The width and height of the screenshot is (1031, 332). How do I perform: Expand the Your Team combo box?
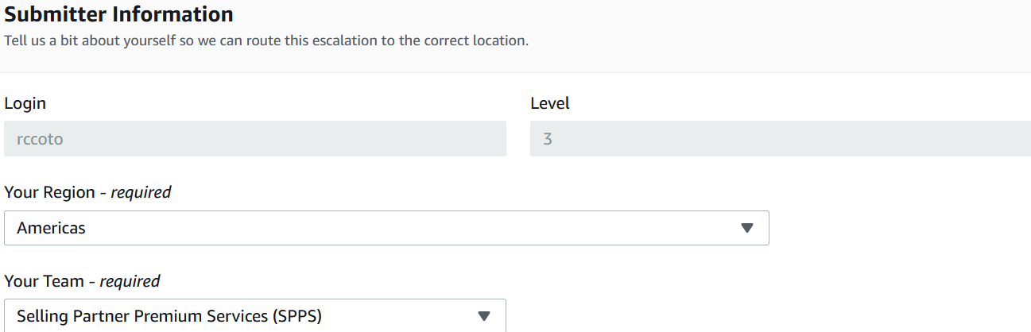(x=254, y=316)
